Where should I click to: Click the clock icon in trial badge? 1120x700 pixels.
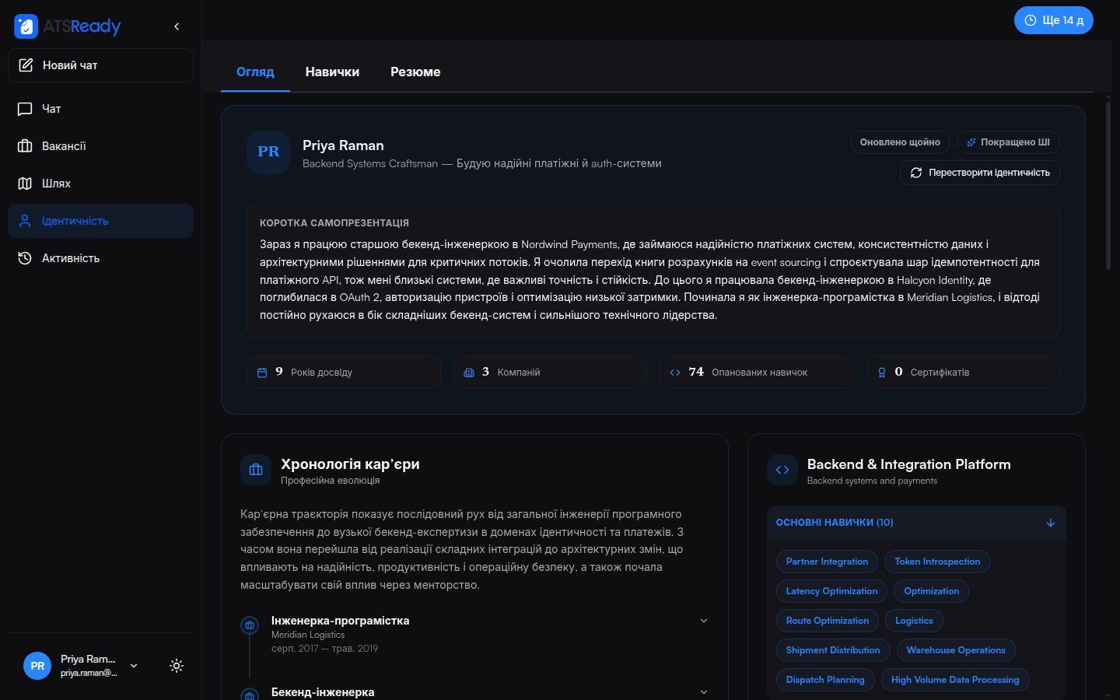[x=1031, y=20]
